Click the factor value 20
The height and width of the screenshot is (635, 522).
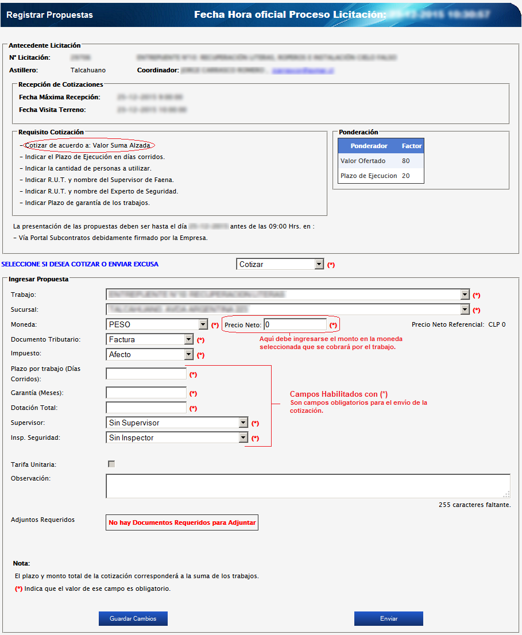pyautogui.click(x=406, y=176)
